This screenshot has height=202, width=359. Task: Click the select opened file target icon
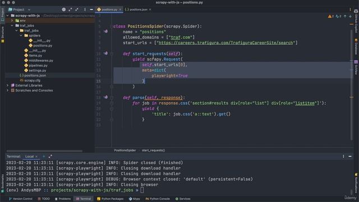click(x=63, y=10)
